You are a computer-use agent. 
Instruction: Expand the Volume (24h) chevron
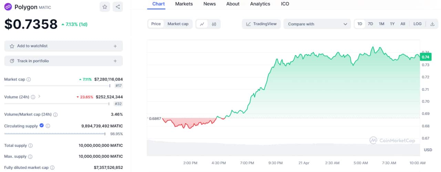(x=39, y=97)
